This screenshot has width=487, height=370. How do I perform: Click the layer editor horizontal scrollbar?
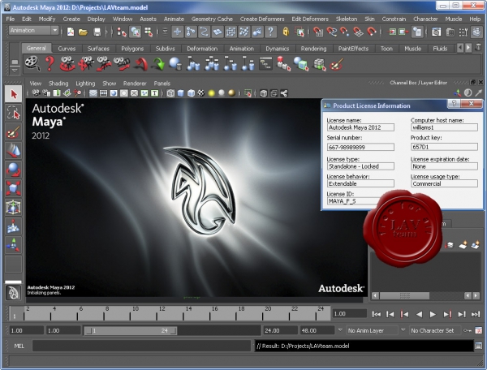[x=404, y=295]
